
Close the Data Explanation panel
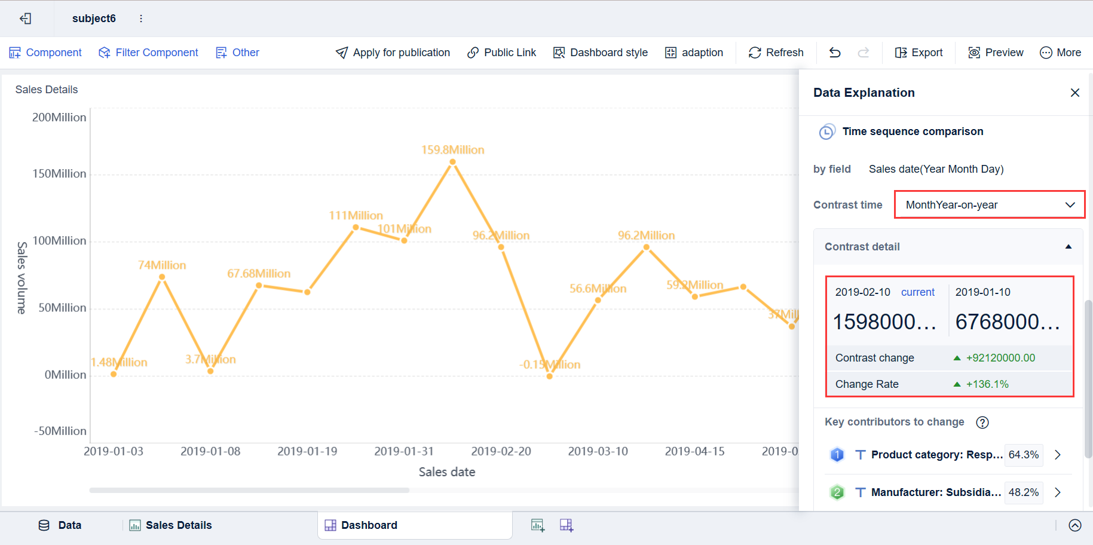[1075, 93]
